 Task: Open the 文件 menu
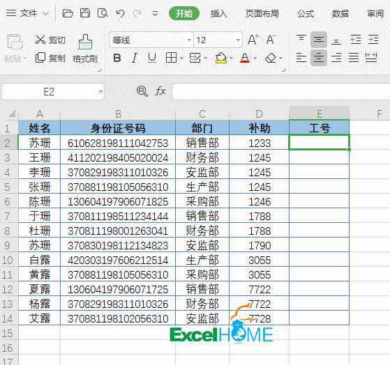pos(27,13)
